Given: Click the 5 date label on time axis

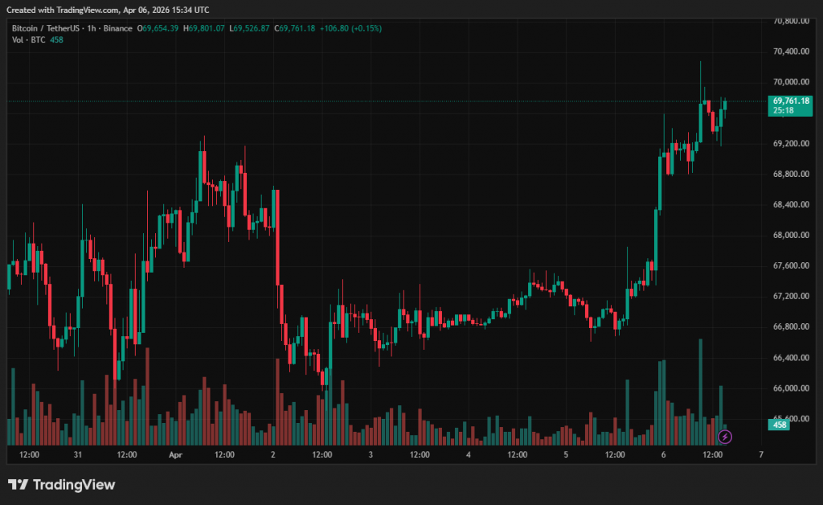Looking at the screenshot, I should click(x=566, y=455).
